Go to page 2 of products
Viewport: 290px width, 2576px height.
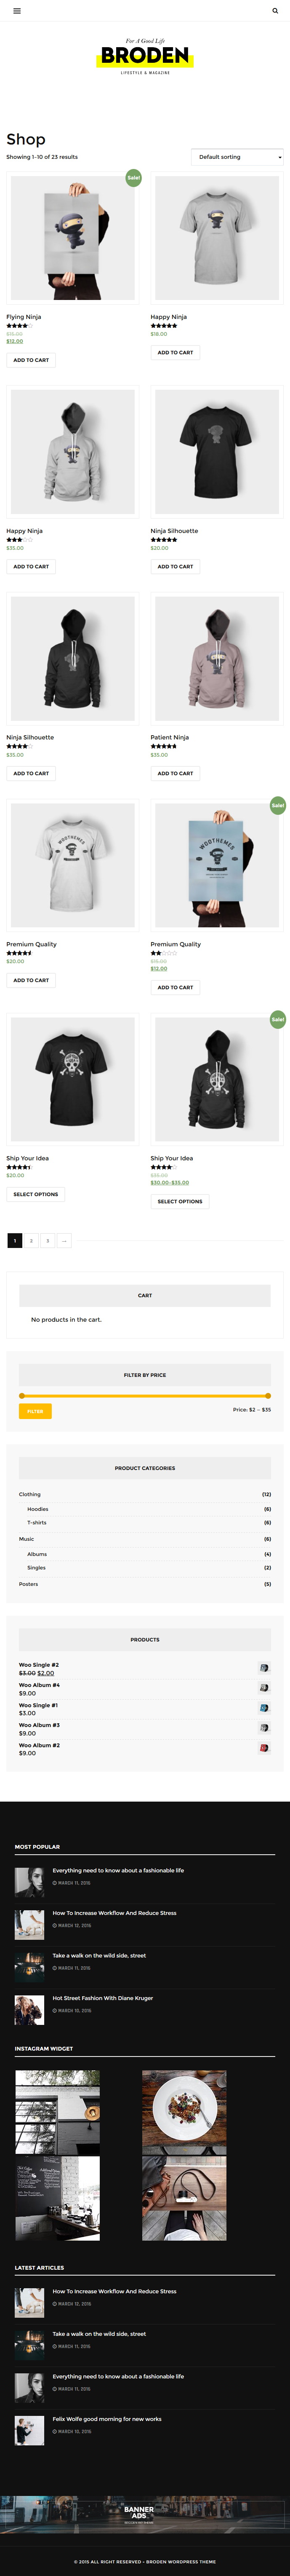(x=32, y=1240)
